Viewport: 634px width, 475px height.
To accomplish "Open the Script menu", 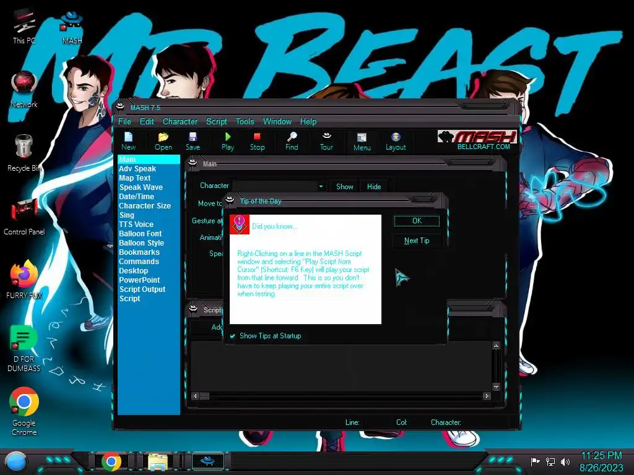I will [x=216, y=122].
